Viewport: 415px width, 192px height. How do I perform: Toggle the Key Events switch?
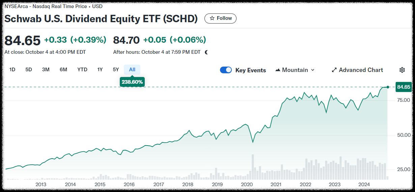(x=226, y=70)
